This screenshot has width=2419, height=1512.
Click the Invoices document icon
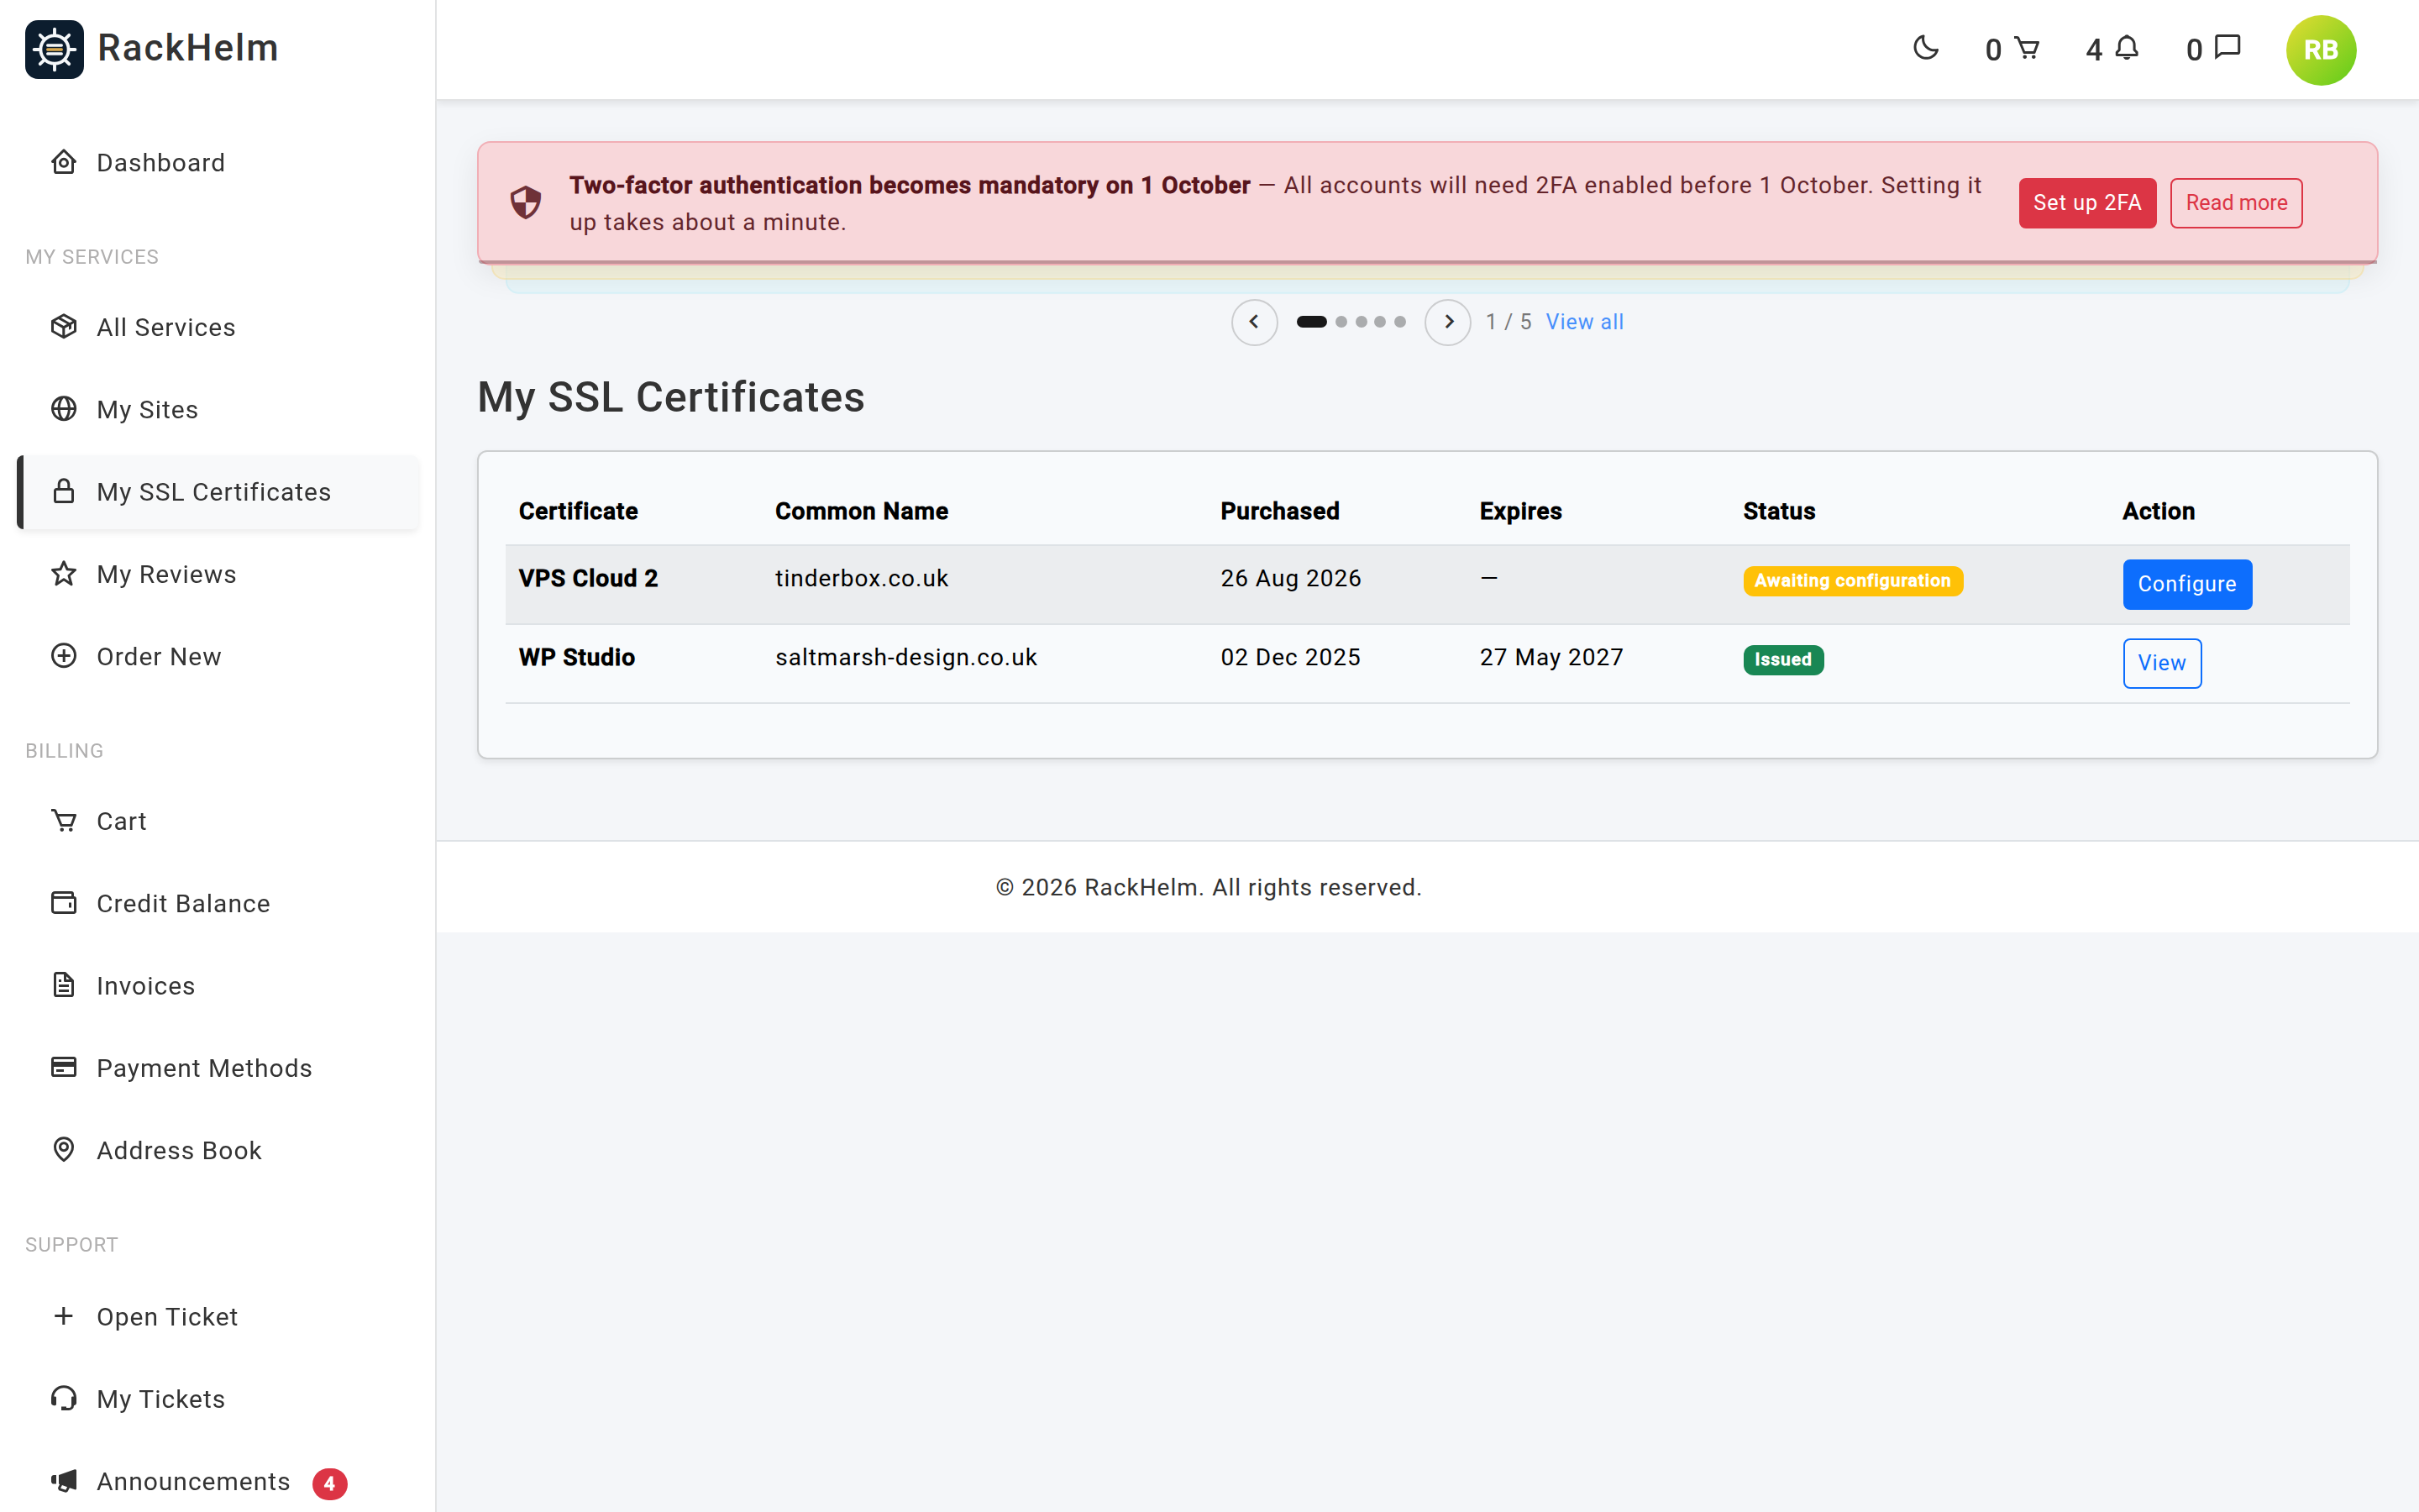point(64,985)
